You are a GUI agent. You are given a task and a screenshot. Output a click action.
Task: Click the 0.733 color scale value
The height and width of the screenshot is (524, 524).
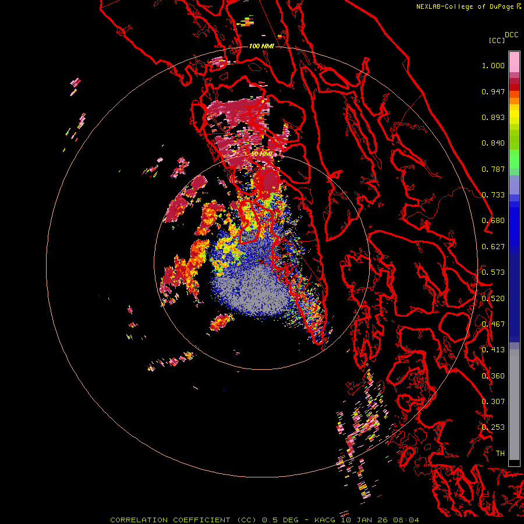(493, 195)
